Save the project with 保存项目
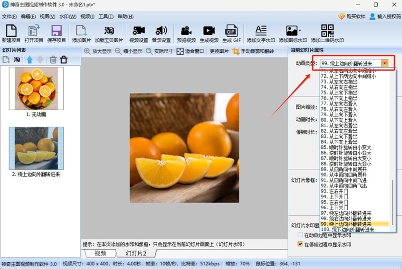This screenshot has height=269, width=402. pyautogui.click(x=56, y=33)
